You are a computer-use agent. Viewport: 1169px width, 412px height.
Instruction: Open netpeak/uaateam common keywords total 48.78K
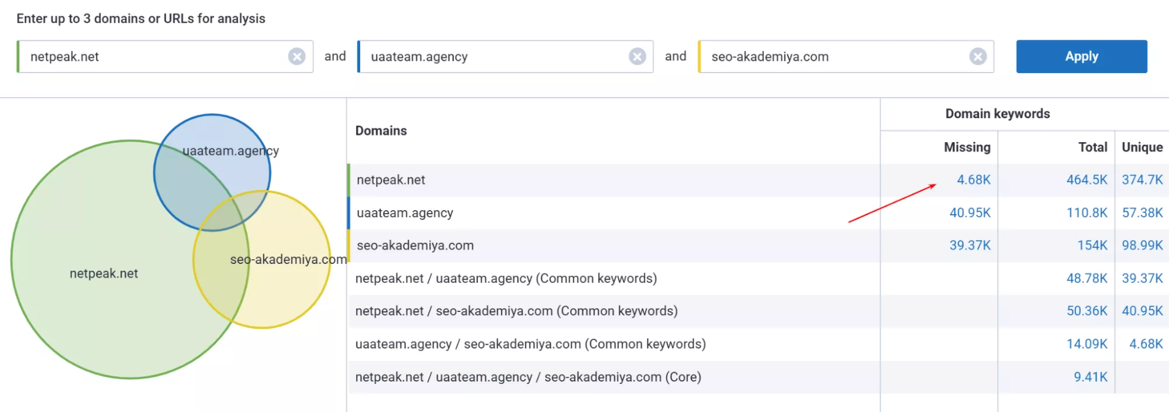coord(1087,279)
